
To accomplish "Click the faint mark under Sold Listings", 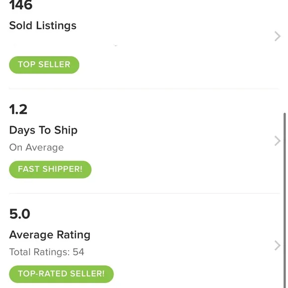I will 116,45.
